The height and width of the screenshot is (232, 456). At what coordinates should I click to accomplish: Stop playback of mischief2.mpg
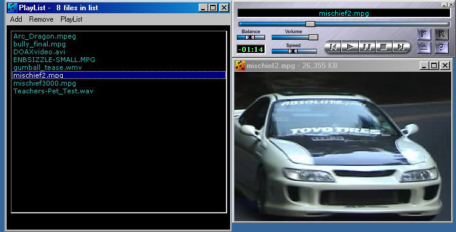384,46
